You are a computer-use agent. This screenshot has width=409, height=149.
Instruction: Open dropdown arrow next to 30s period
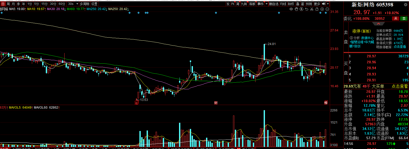pyautogui.click(x=77, y=4)
